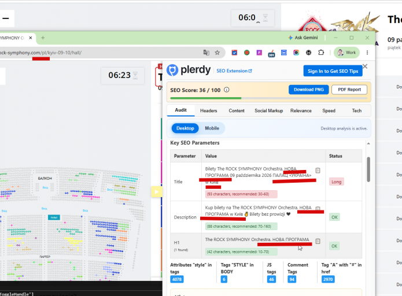Select Desktop analysis mode
402x296 pixels.
[185, 128]
